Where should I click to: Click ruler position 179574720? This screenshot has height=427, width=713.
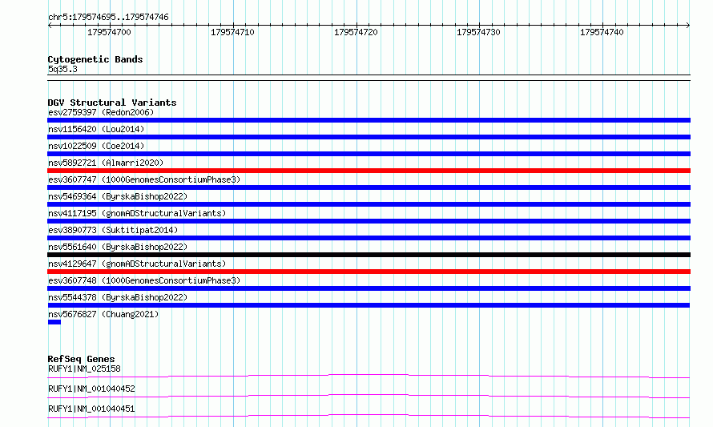(x=356, y=32)
